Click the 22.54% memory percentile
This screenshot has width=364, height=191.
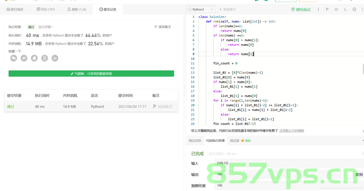[95, 44]
